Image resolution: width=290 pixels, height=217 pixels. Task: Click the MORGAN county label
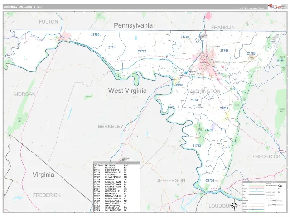pos(25,94)
